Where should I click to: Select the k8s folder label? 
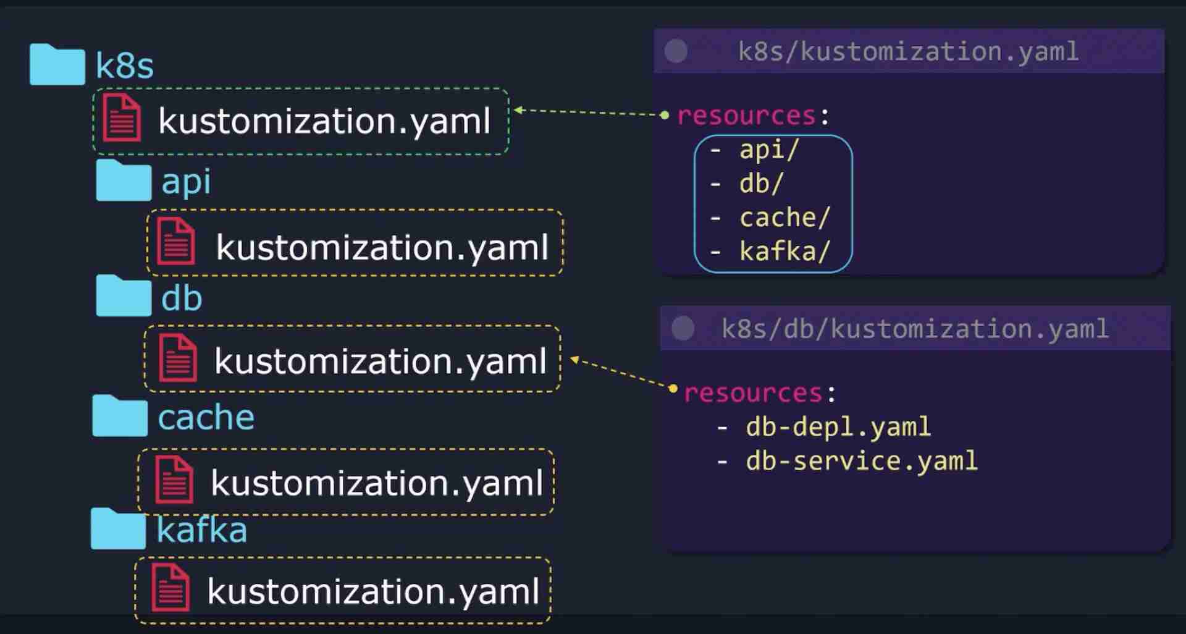(124, 66)
